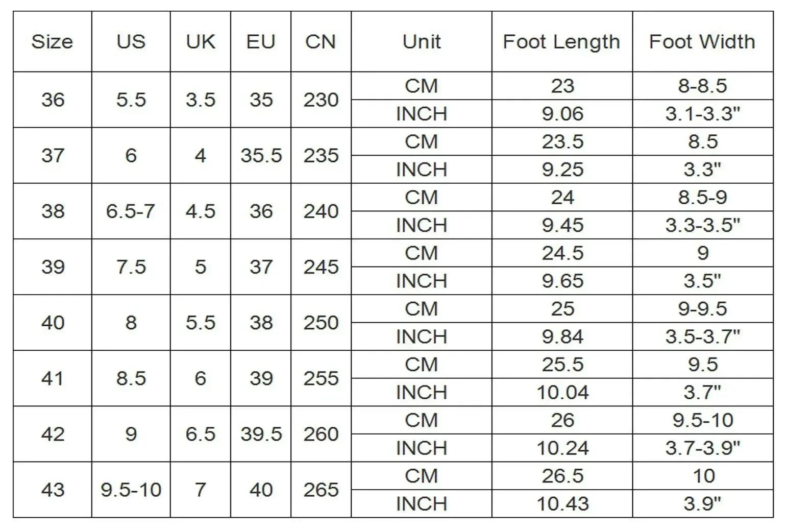The image size is (788, 532).
Task: Click the Unit column header
Action: coord(421,42)
